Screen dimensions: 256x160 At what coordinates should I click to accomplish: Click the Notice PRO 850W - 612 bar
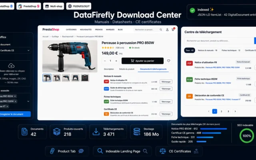click(x=214, y=129)
